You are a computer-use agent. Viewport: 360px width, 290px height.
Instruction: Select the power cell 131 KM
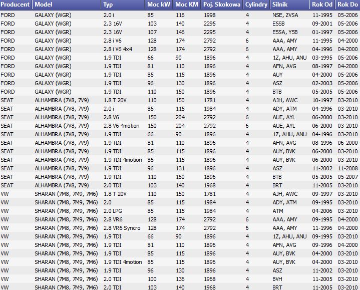click(180, 168)
